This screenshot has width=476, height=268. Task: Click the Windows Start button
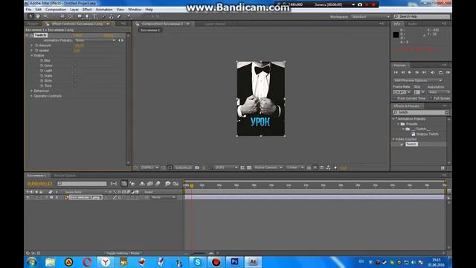pyautogui.click(x=31, y=262)
